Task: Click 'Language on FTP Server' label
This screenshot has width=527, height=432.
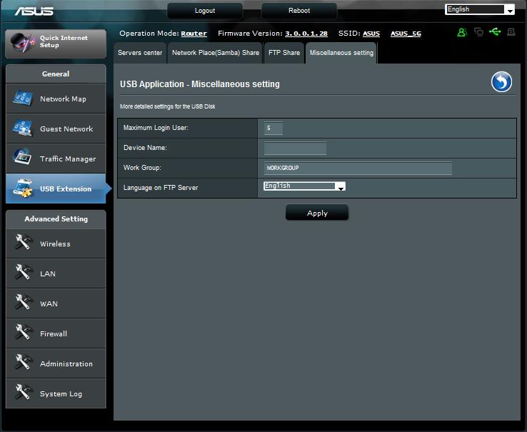Action: [161, 188]
